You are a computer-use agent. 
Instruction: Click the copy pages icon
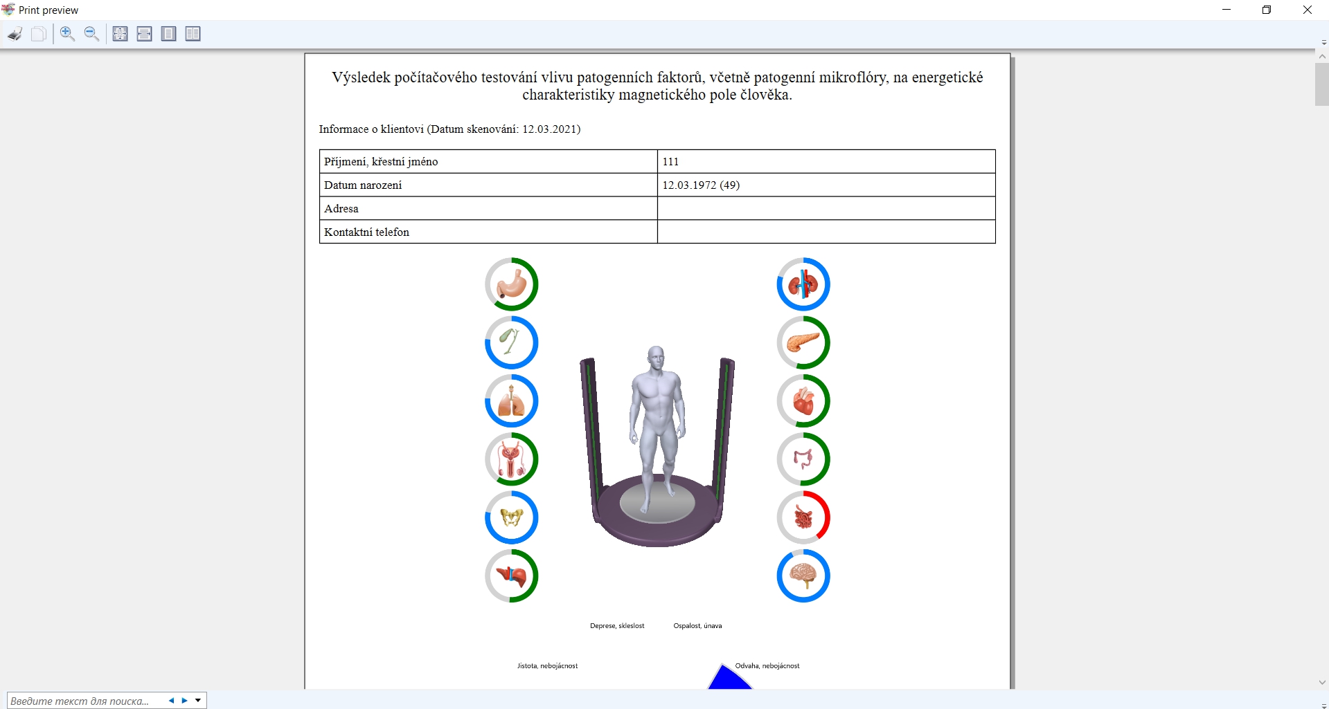39,34
